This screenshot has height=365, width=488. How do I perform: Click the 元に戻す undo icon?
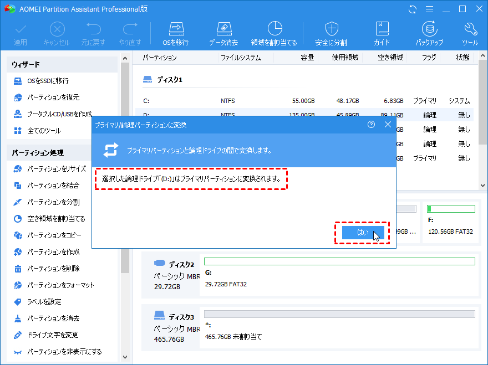click(x=93, y=34)
